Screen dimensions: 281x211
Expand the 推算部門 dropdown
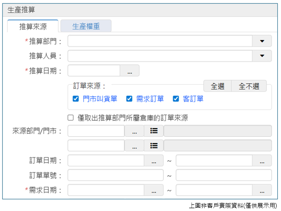tap(262, 41)
